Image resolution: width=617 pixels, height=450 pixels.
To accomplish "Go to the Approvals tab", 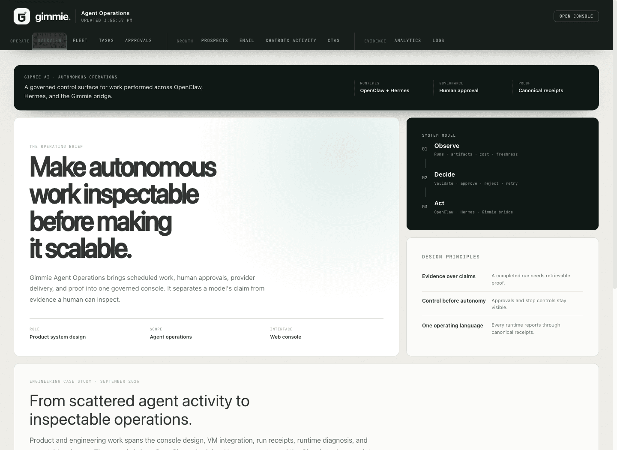I will click(x=138, y=41).
